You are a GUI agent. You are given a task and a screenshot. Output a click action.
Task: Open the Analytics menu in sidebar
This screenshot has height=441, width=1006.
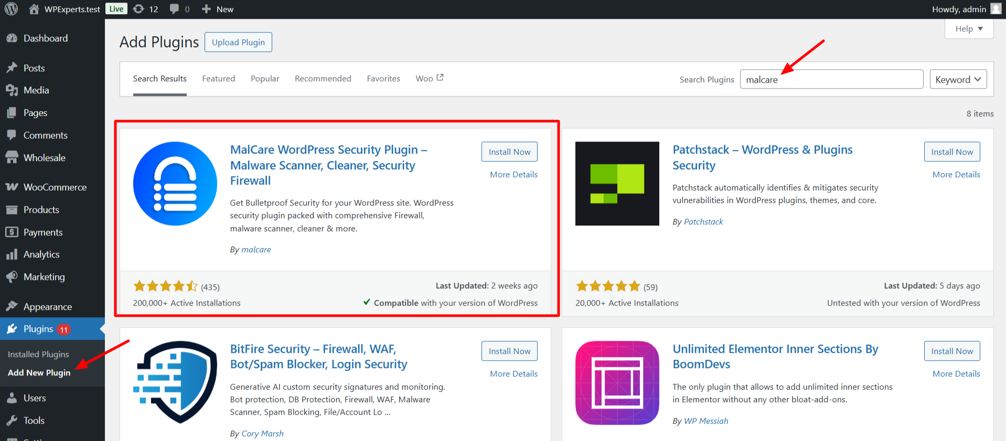click(41, 254)
